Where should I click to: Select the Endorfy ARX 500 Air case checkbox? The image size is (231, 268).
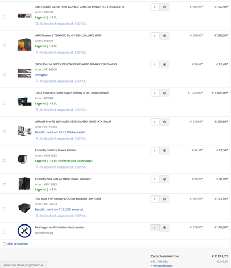4,185
